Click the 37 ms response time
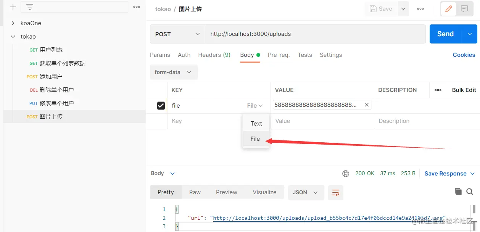480x232 pixels. [388, 174]
